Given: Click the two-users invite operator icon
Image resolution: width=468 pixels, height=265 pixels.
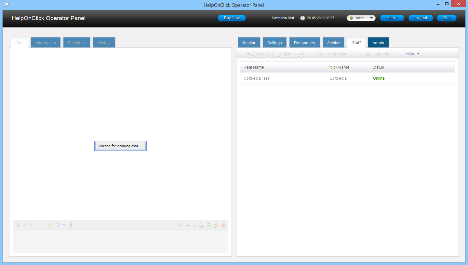Looking at the screenshot, I should (216, 225).
